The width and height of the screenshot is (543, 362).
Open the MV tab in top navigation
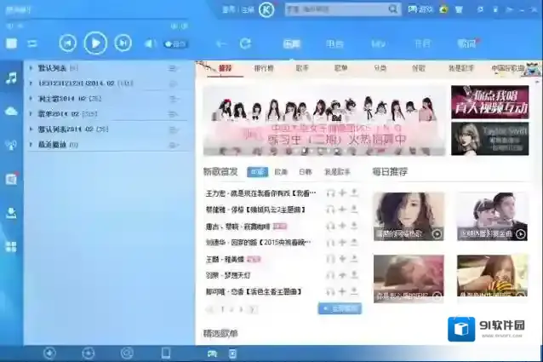379,43
